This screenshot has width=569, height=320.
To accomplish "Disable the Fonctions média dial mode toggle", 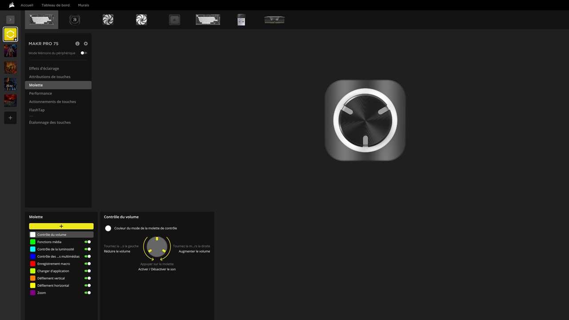I will tap(88, 242).
